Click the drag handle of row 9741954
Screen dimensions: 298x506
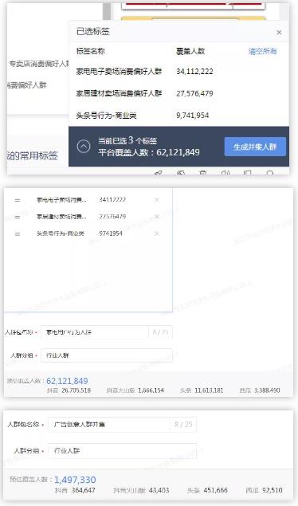pos(18,233)
